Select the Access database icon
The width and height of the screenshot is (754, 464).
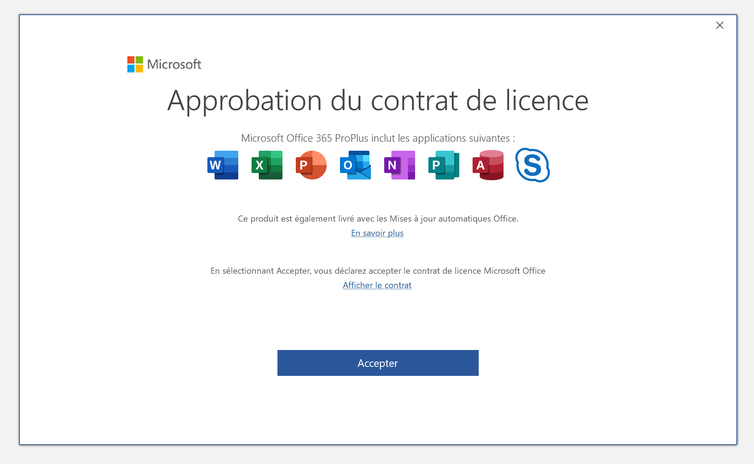point(488,165)
